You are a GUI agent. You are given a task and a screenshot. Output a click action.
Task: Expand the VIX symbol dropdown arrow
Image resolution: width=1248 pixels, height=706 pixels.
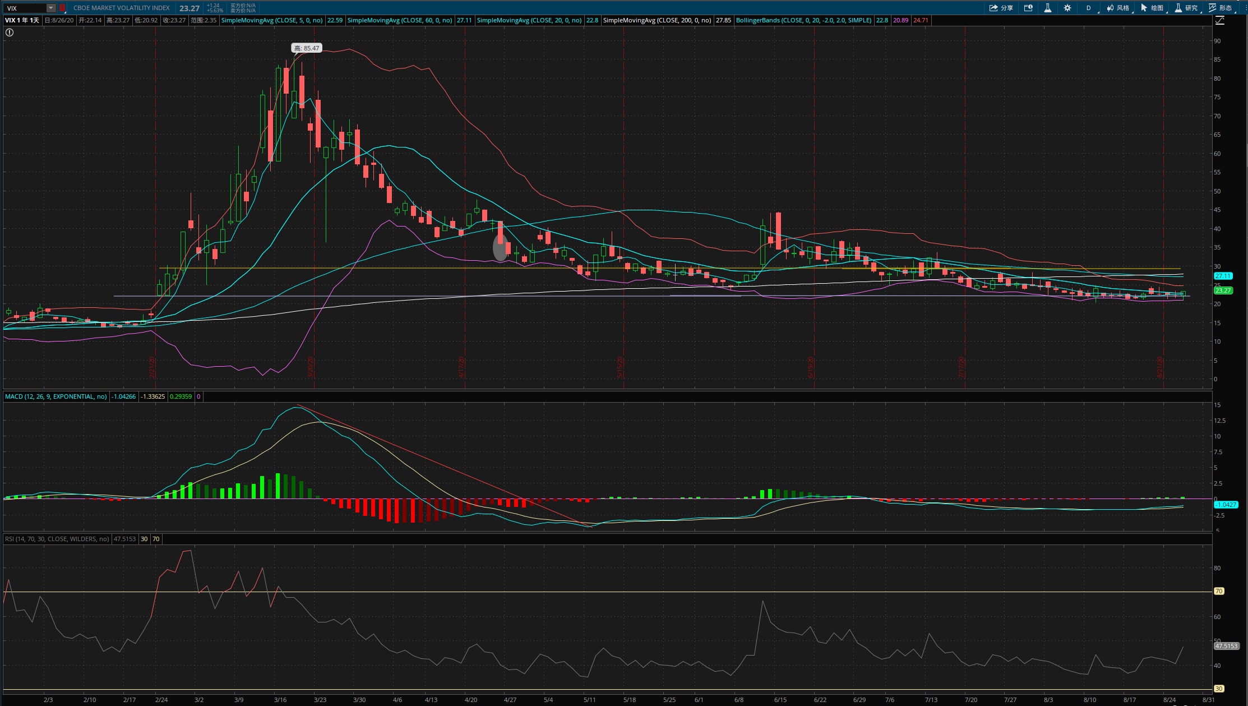coord(51,8)
